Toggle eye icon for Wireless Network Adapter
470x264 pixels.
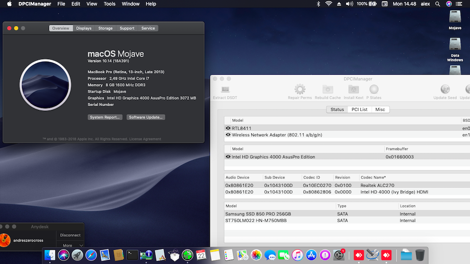228,135
